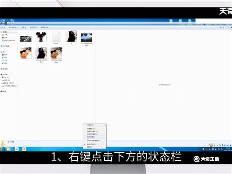Select the OS (C:) drive
Screen dimensions: 232x174
click(x=6, y=77)
